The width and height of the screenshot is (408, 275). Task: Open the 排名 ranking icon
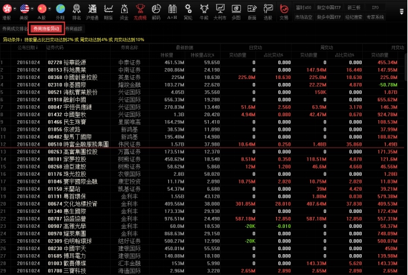(x=77, y=8)
